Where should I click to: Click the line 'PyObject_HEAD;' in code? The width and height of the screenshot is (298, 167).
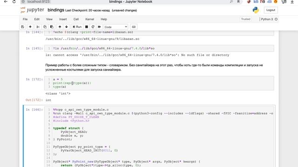click(x=74, y=132)
